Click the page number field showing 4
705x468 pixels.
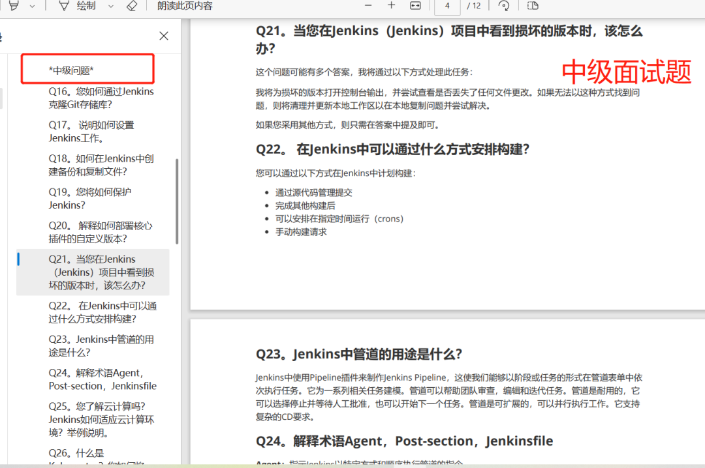(447, 6)
